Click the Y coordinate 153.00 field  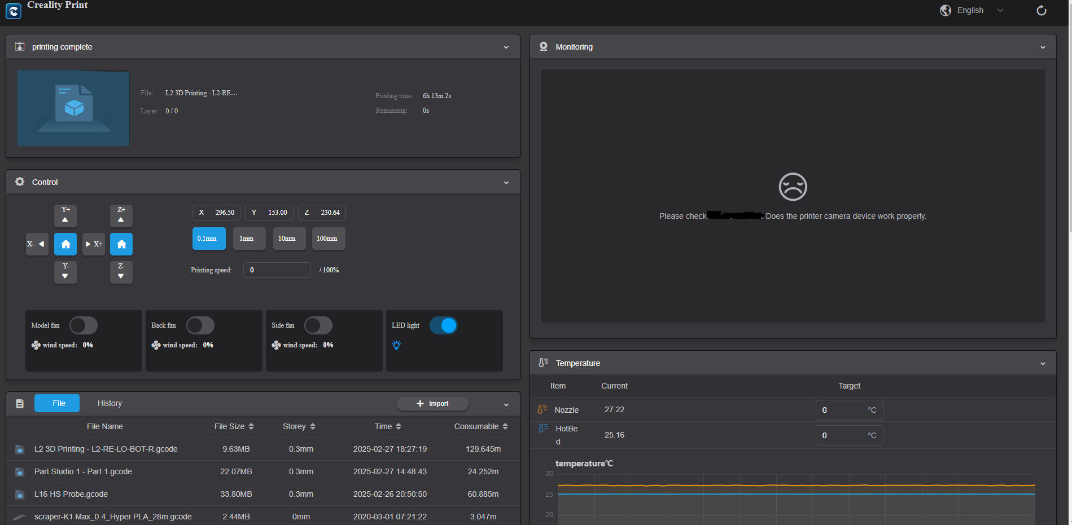point(269,213)
